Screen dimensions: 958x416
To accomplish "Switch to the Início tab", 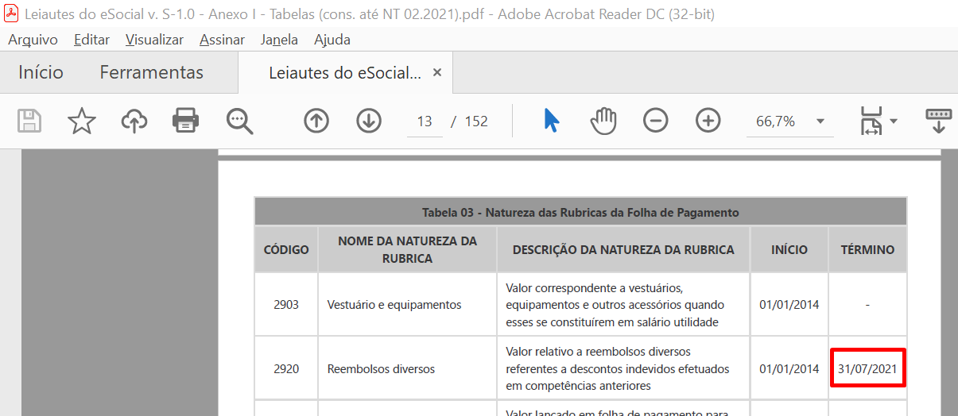I will pos(41,72).
